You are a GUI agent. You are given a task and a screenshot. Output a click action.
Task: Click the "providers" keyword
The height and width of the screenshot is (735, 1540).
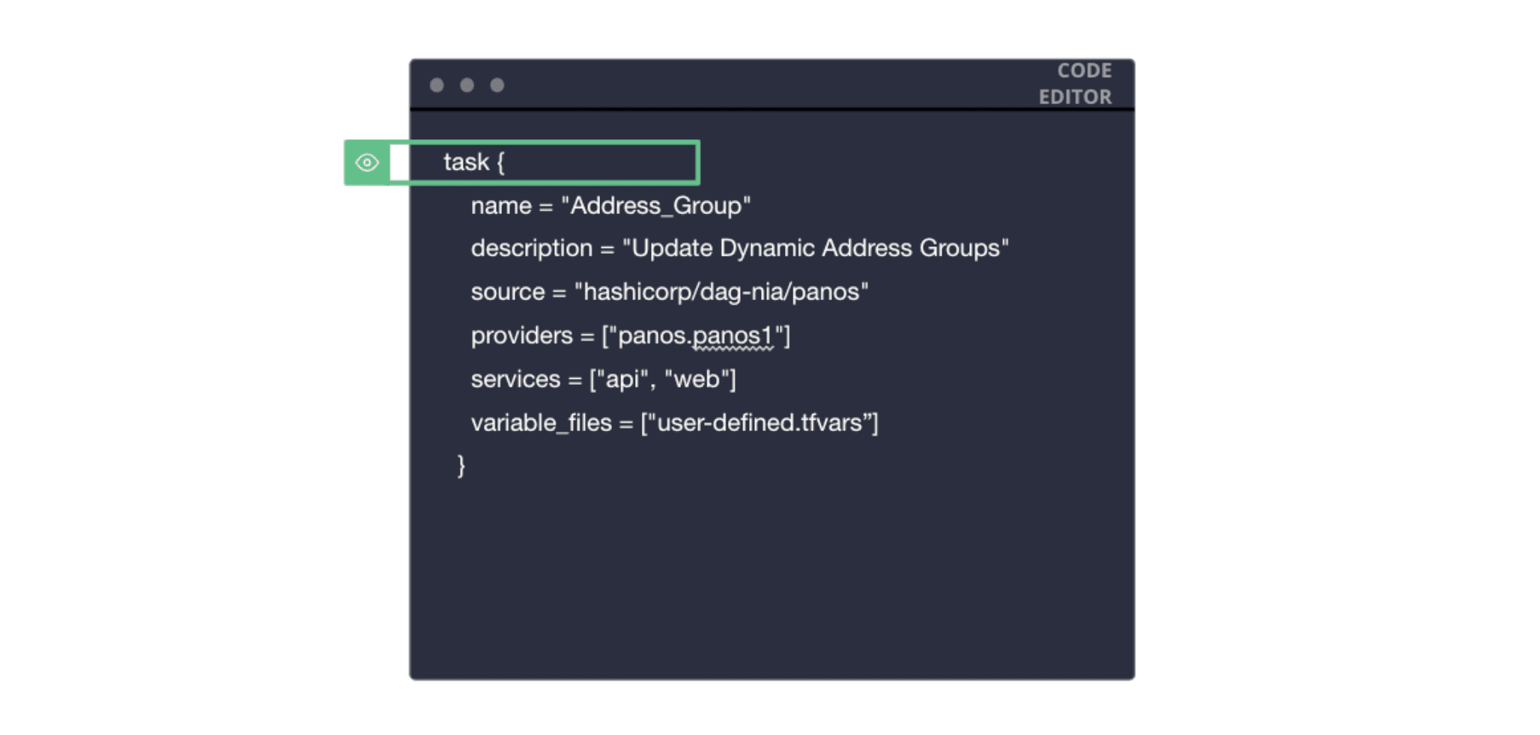(x=521, y=336)
